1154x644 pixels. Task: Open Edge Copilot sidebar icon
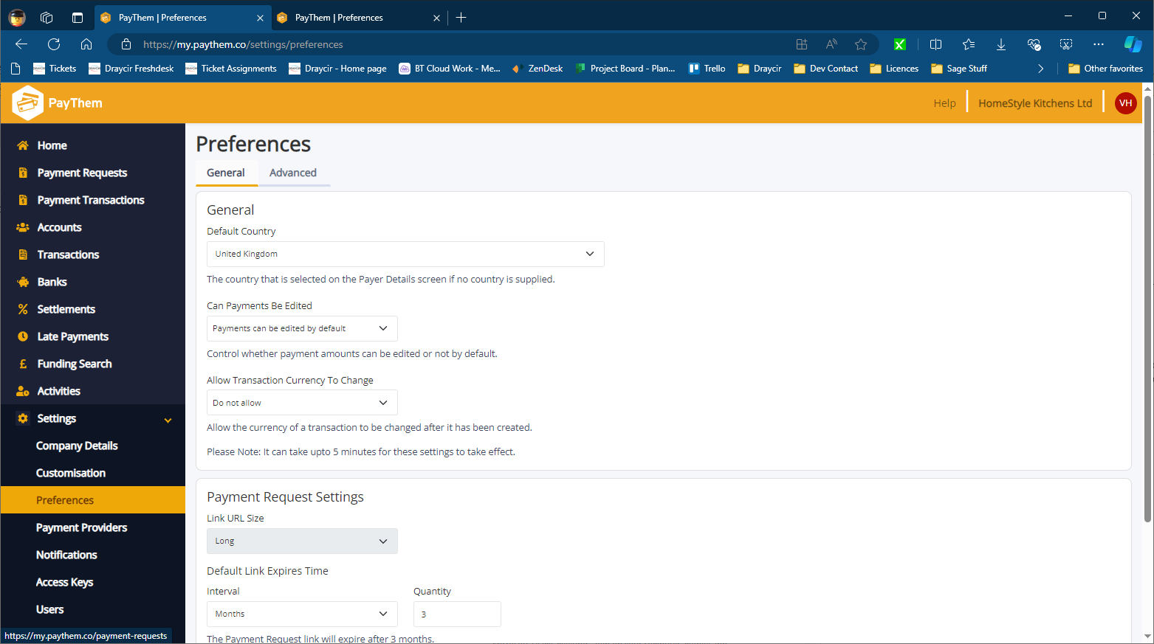[1133, 44]
